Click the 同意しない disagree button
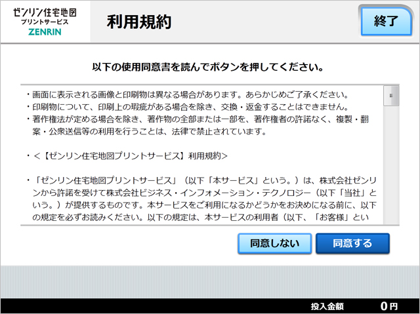 274,243
